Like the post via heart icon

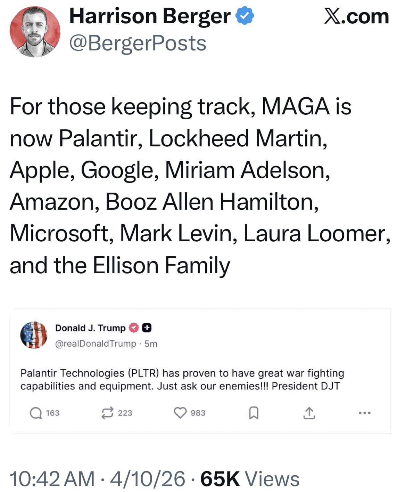click(x=180, y=413)
